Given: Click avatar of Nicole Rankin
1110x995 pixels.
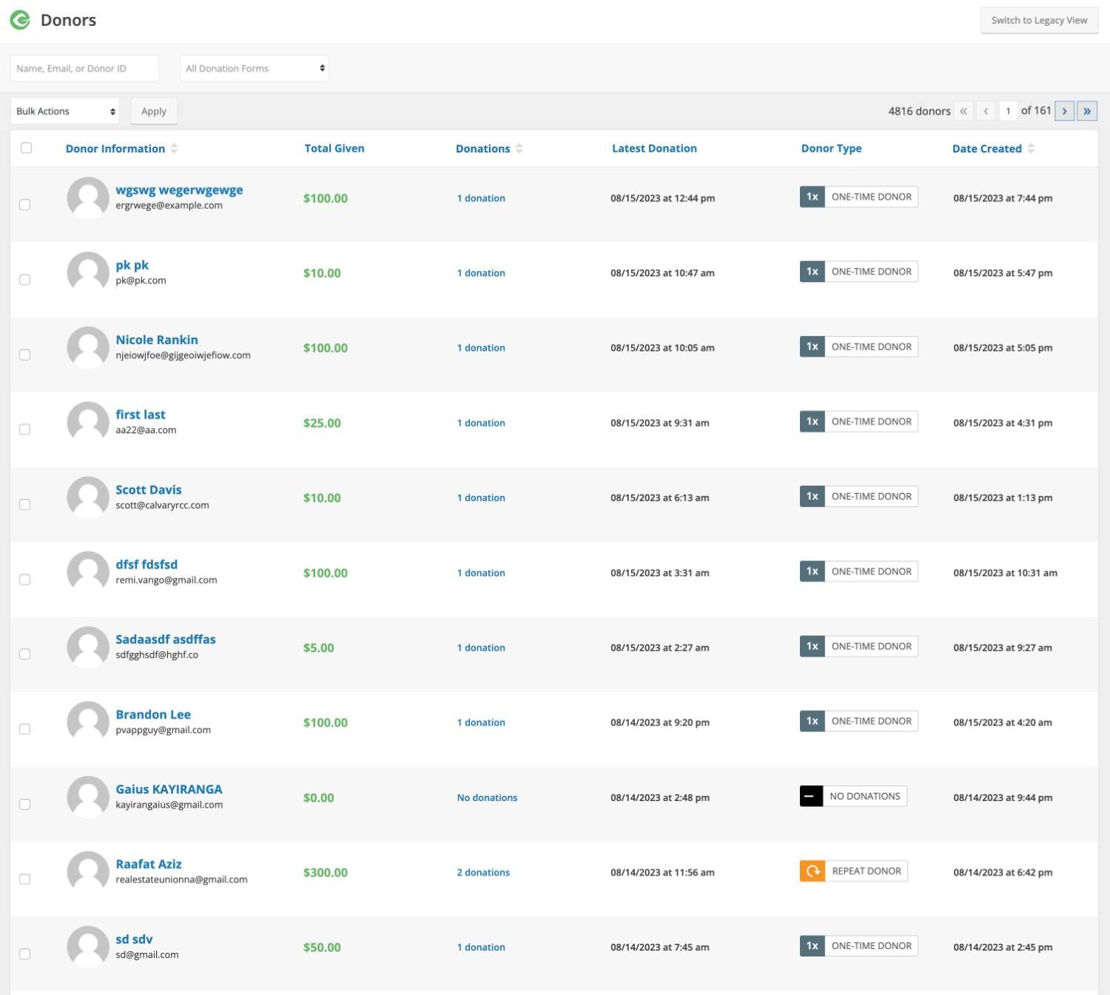Looking at the screenshot, I should pyautogui.click(x=88, y=346).
